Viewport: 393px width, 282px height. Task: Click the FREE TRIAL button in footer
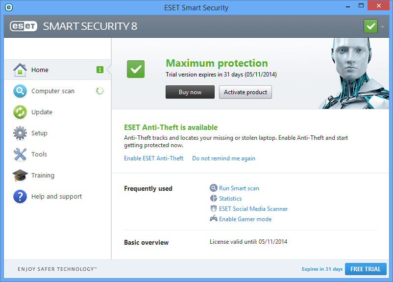tap(366, 269)
